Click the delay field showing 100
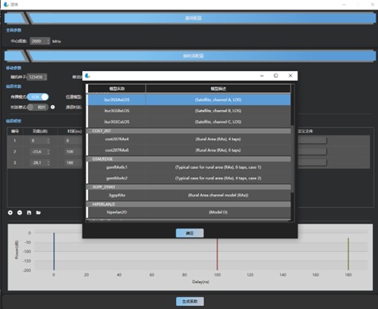 73,152
